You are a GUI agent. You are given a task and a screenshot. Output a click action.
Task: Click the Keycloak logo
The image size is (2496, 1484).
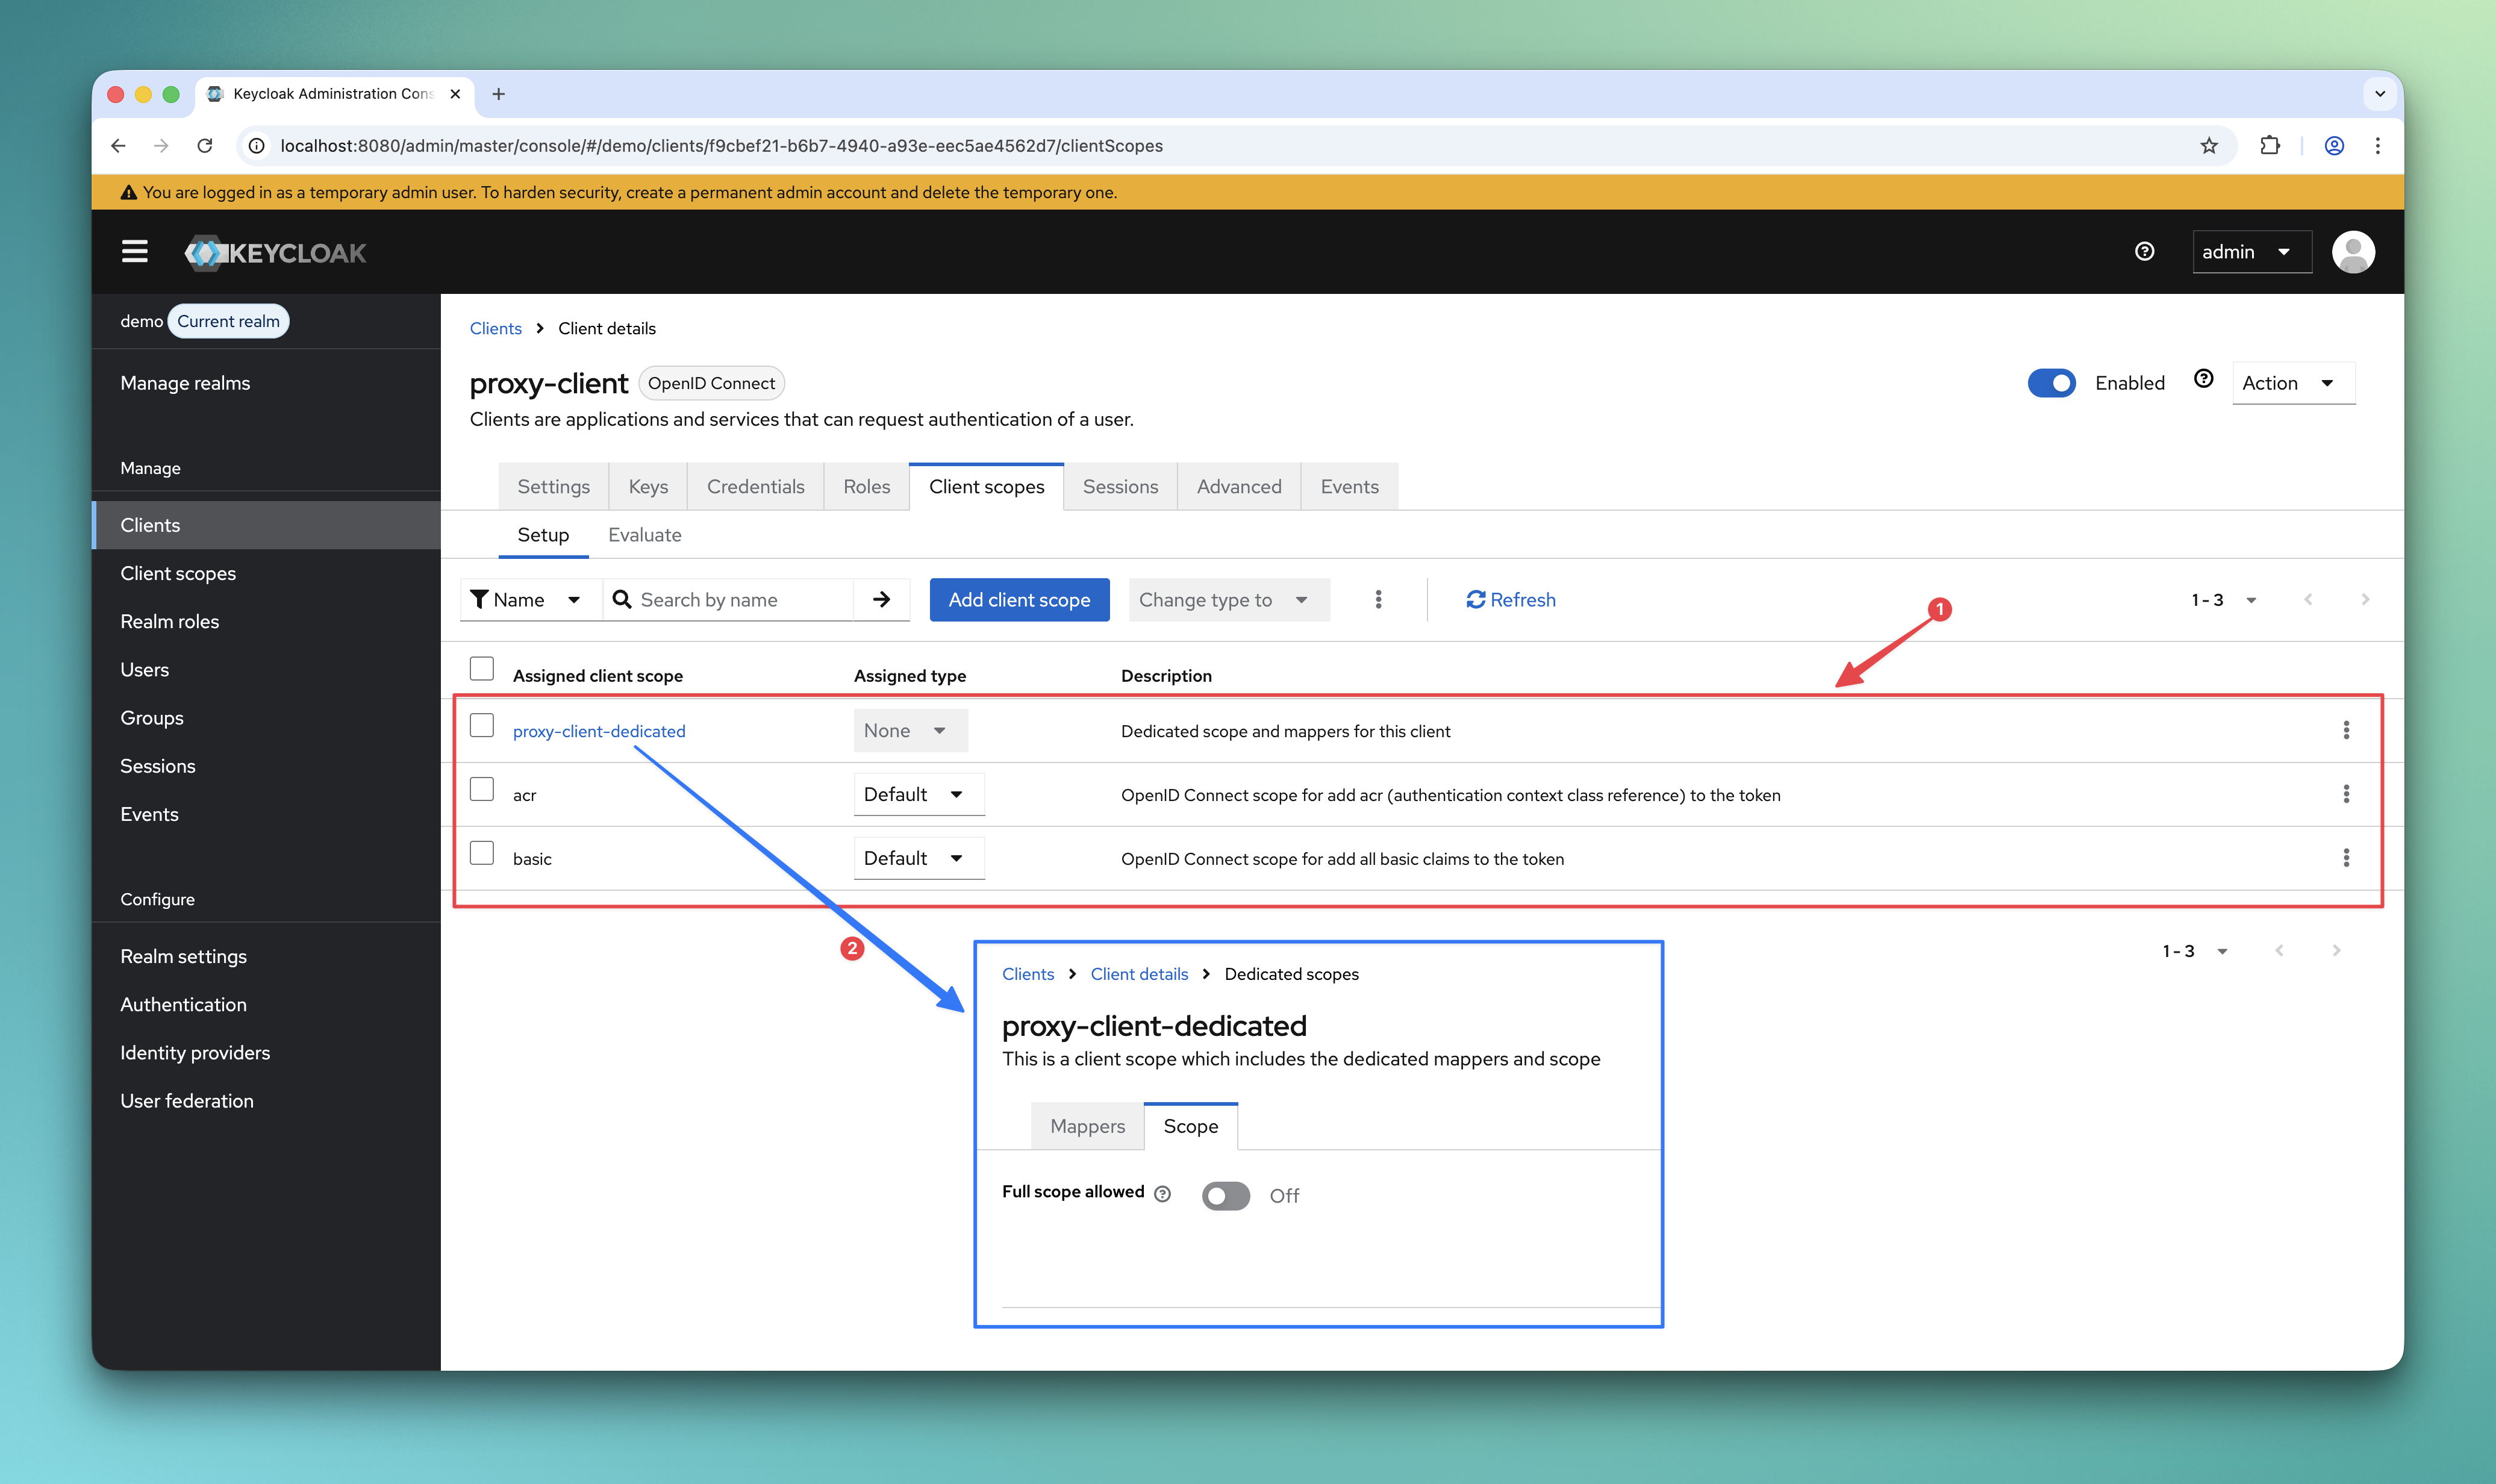tap(275, 252)
